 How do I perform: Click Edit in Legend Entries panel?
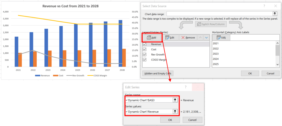tap(170, 38)
